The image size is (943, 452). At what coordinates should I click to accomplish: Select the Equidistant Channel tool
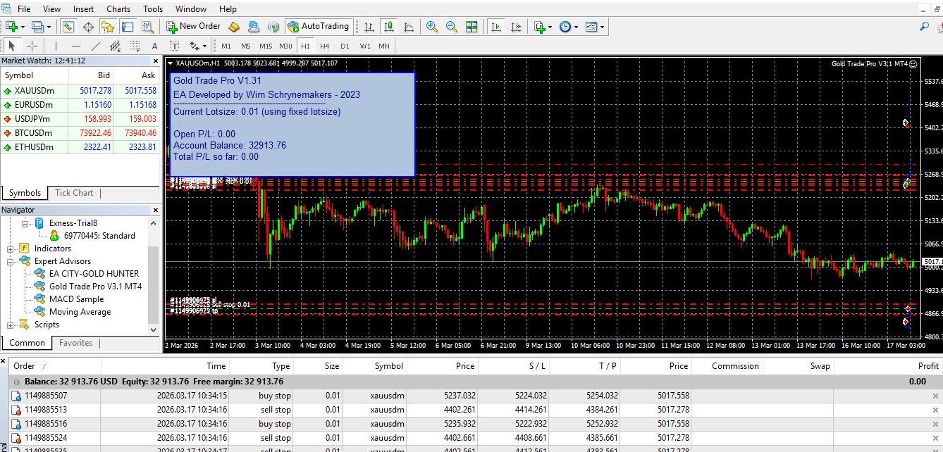click(116, 46)
